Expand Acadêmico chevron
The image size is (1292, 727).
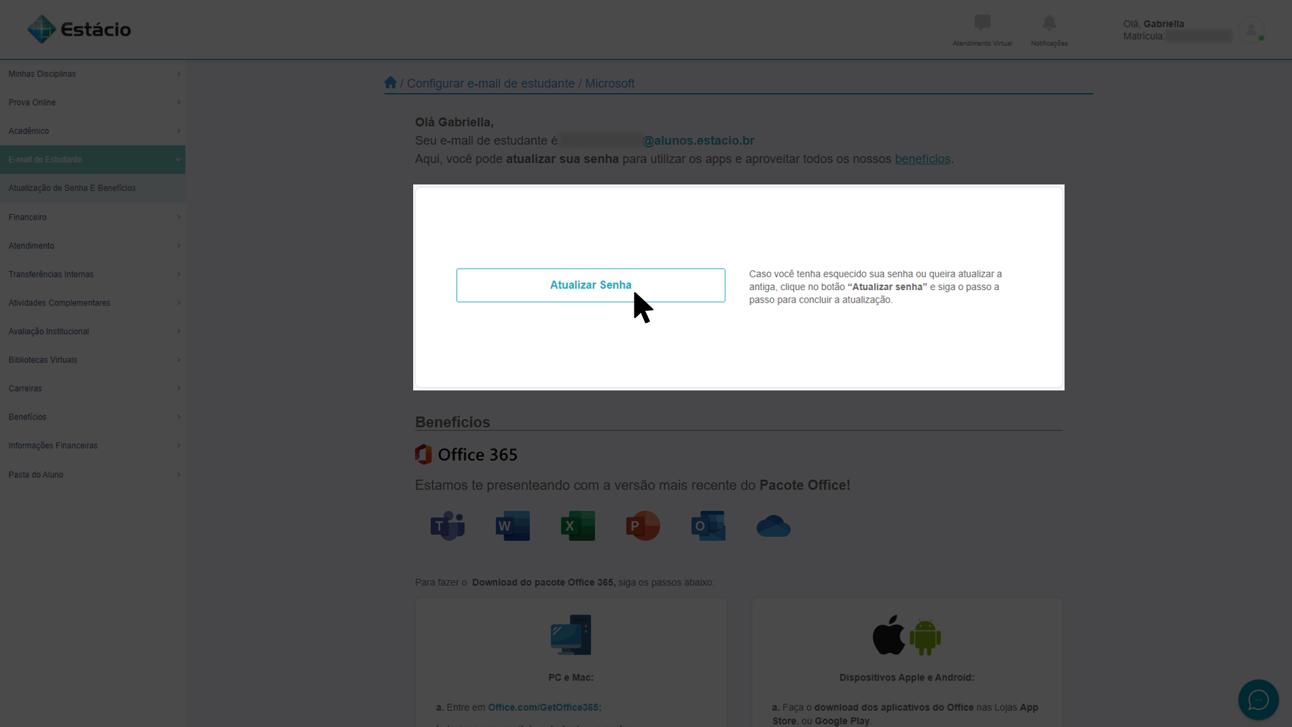178,131
